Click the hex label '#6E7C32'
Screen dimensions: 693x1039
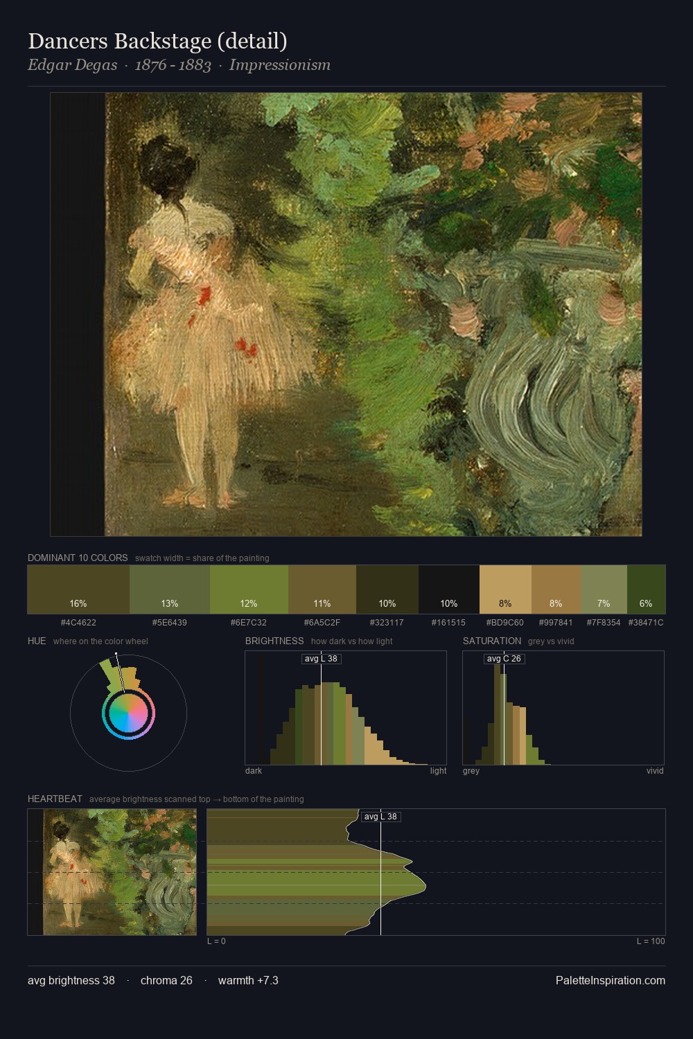(249, 622)
